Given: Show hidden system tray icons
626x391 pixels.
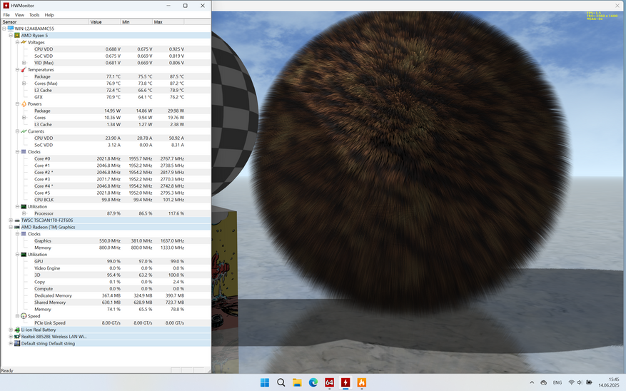Looking at the screenshot, I should click(x=531, y=382).
